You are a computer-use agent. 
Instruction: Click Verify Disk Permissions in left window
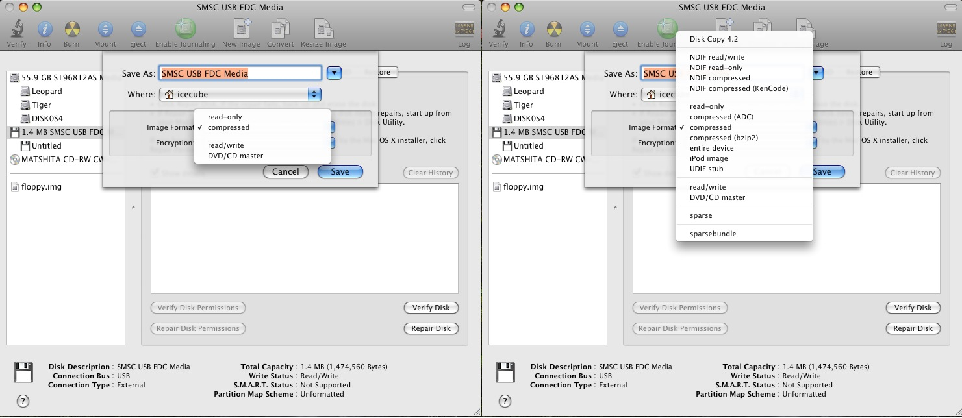click(x=197, y=308)
